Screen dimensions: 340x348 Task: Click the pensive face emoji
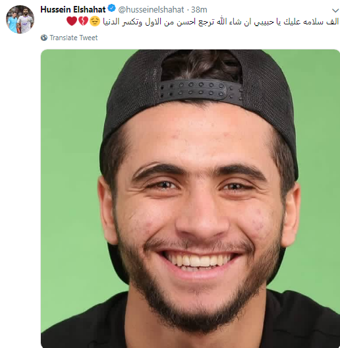95,21
